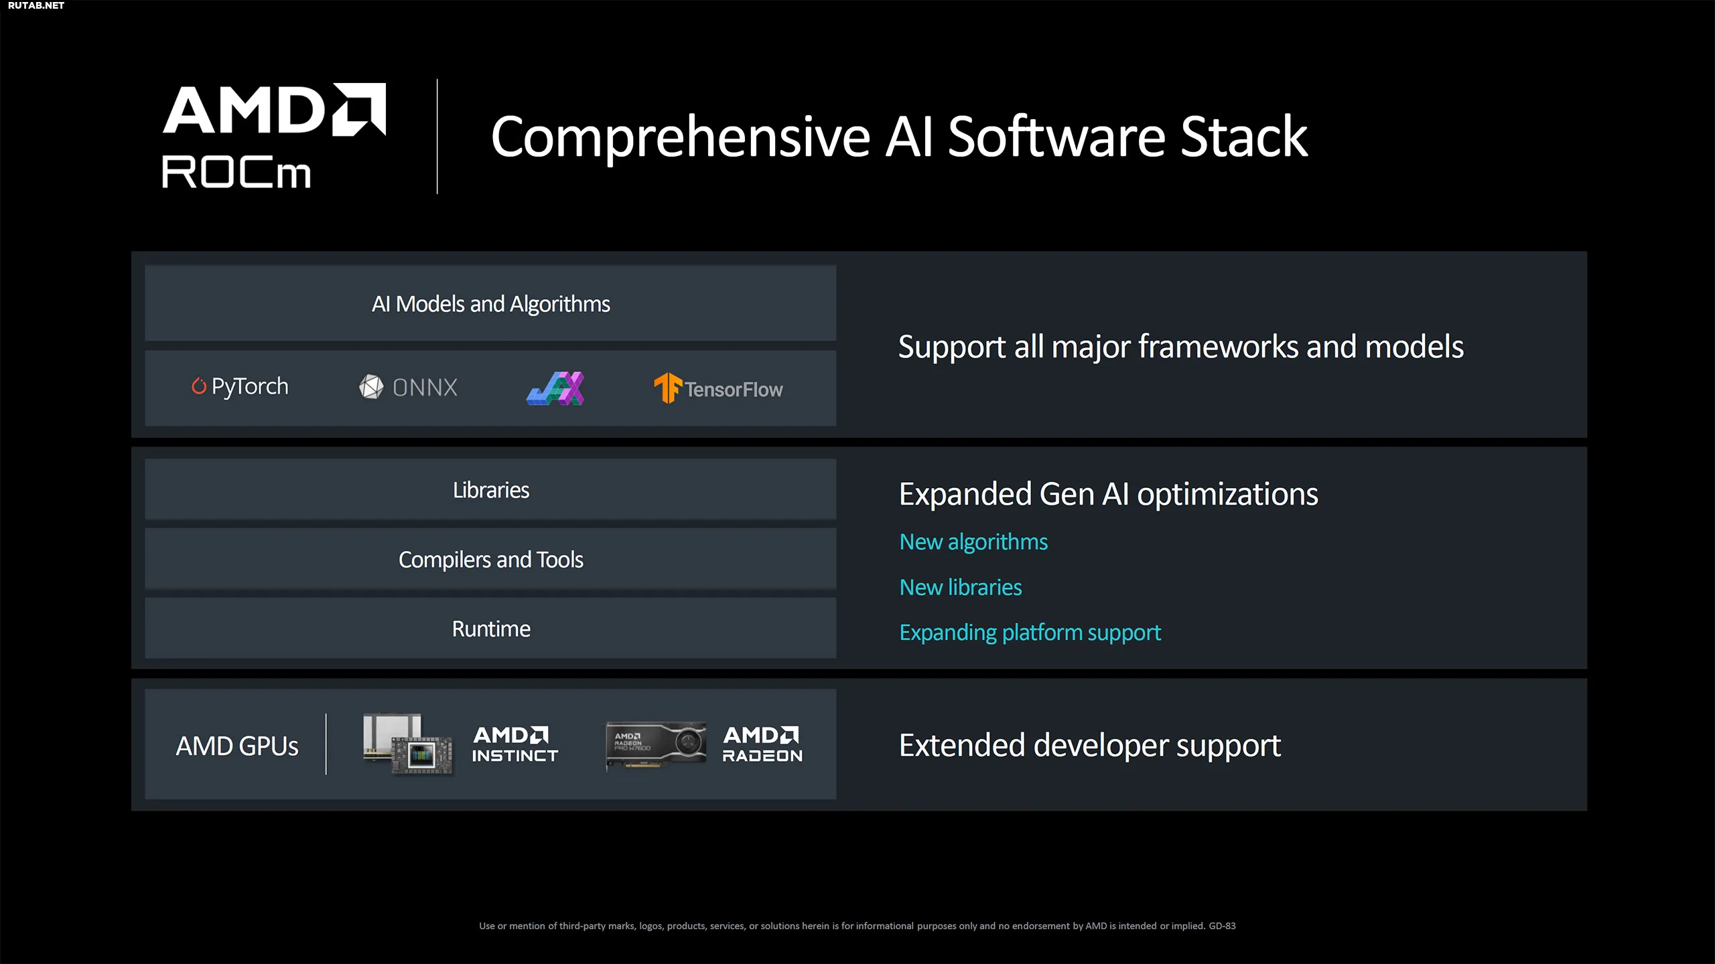
Task: Select the Instinct accelerator chip image
Action: point(408,744)
